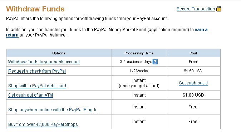241x137 pixels.
Task: Click the Processing Time column header
Action: click(x=139, y=53)
